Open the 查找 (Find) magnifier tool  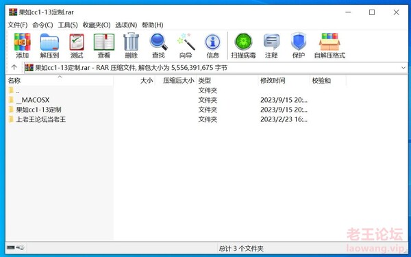158,42
